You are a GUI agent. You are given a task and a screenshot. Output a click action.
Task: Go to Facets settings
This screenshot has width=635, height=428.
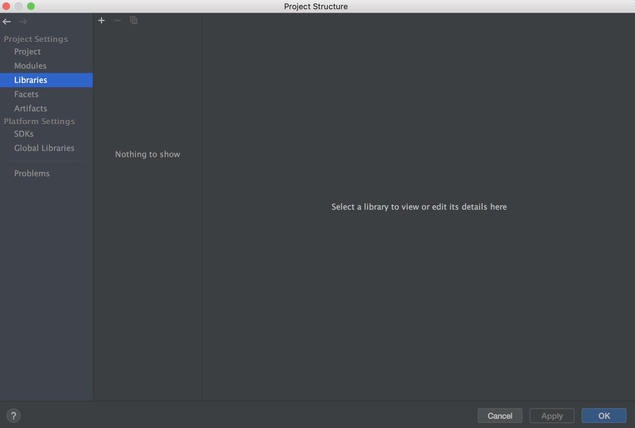coord(26,94)
